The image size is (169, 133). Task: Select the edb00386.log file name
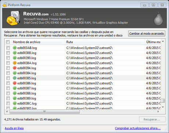[26, 83]
